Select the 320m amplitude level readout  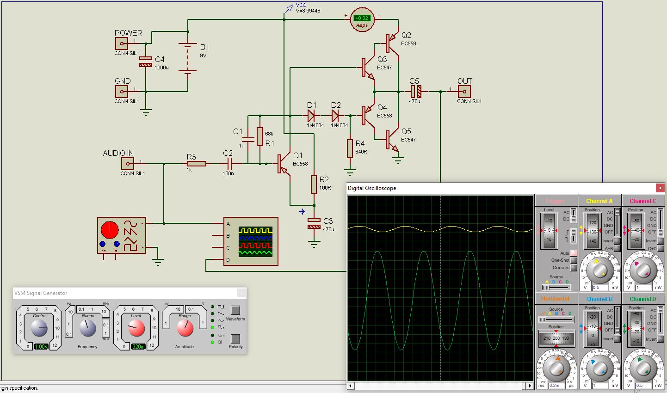[x=138, y=346]
